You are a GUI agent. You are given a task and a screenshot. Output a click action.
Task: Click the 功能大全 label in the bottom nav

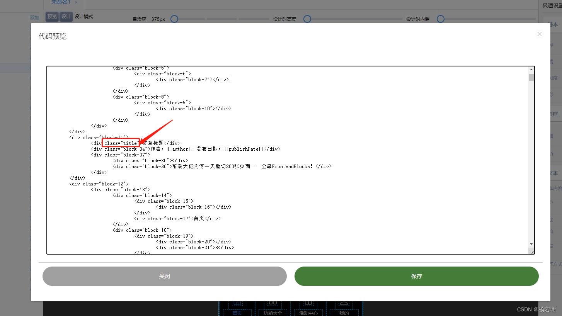(272, 313)
